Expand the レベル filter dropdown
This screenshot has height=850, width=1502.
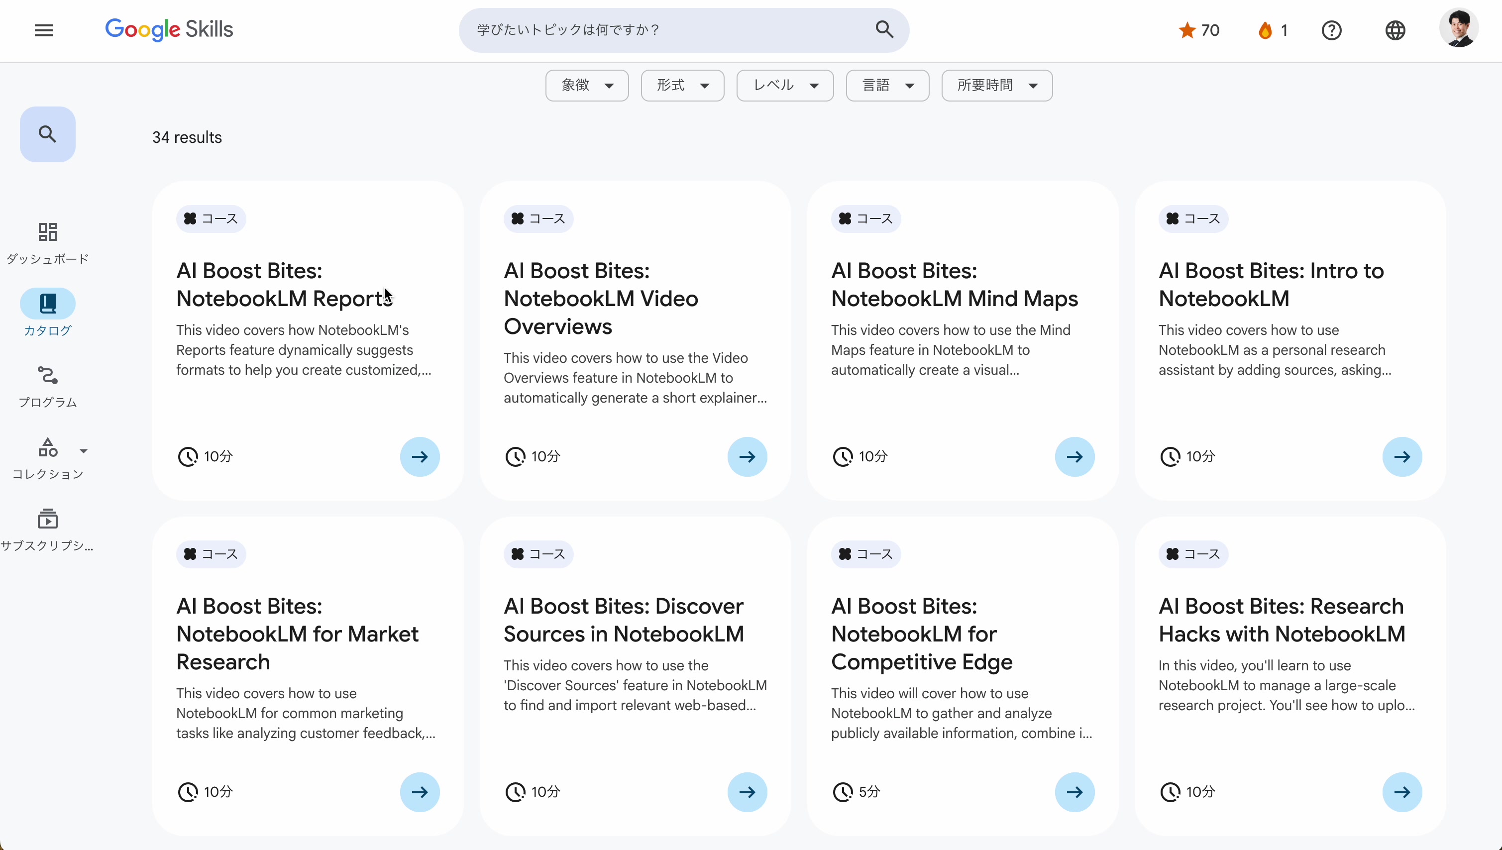(784, 86)
